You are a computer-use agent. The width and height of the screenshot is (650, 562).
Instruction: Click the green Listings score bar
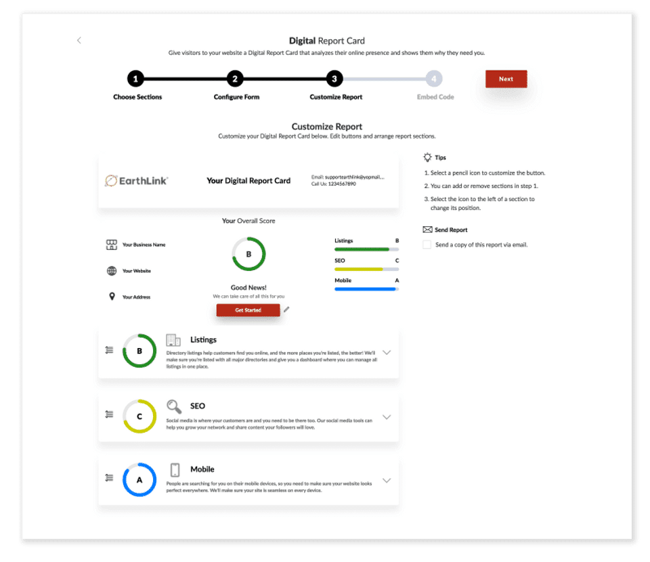tap(366, 249)
